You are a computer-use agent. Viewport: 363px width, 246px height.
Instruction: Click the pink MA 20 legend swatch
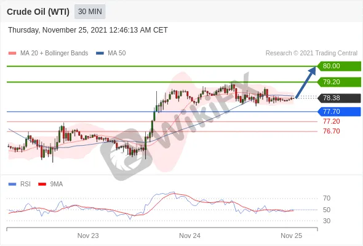(x=12, y=54)
